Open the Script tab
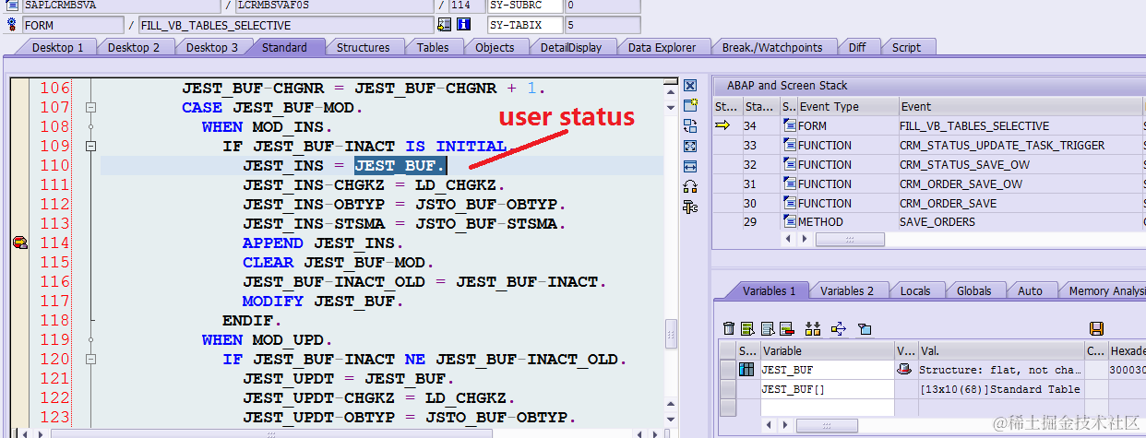 906,47
